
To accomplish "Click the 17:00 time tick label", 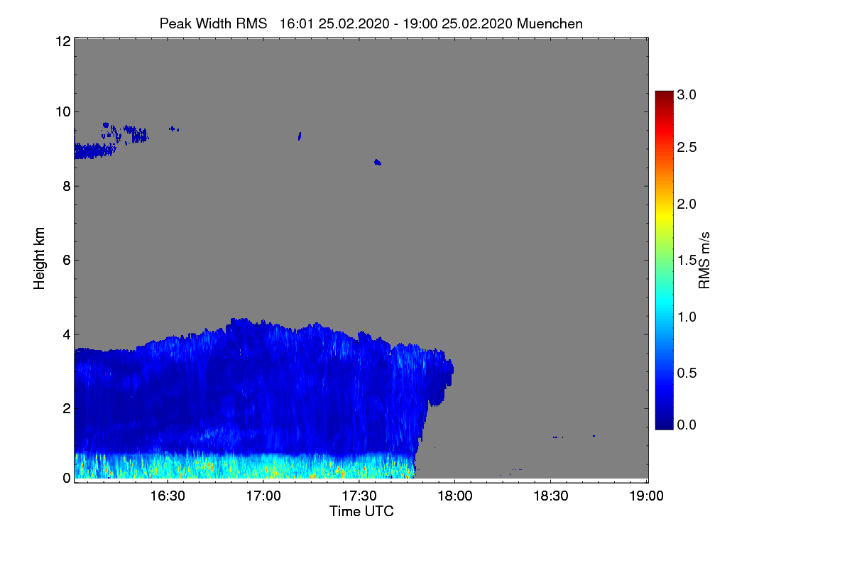I will coord(263,496).
